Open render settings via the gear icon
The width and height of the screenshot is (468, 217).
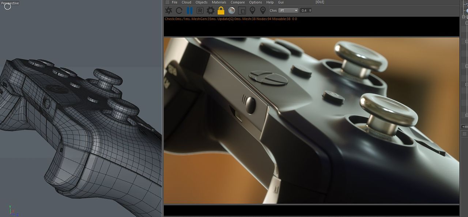[x=211, y=11]
